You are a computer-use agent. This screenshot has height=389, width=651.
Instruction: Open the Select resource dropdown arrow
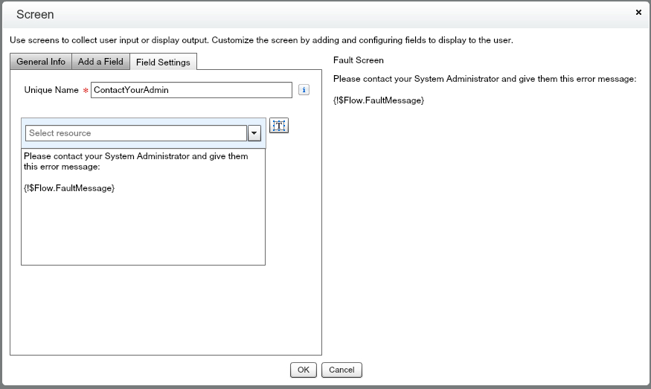click(x=254, y=133)
